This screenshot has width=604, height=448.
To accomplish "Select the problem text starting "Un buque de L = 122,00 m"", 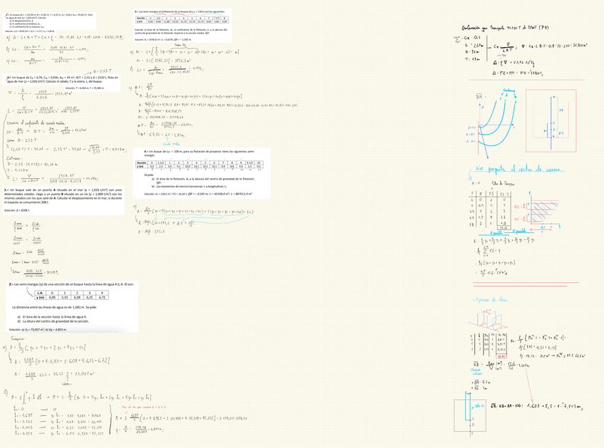I will [50, 21].
